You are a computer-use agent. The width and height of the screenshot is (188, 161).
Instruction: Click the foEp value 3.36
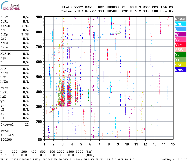[25, 35]
